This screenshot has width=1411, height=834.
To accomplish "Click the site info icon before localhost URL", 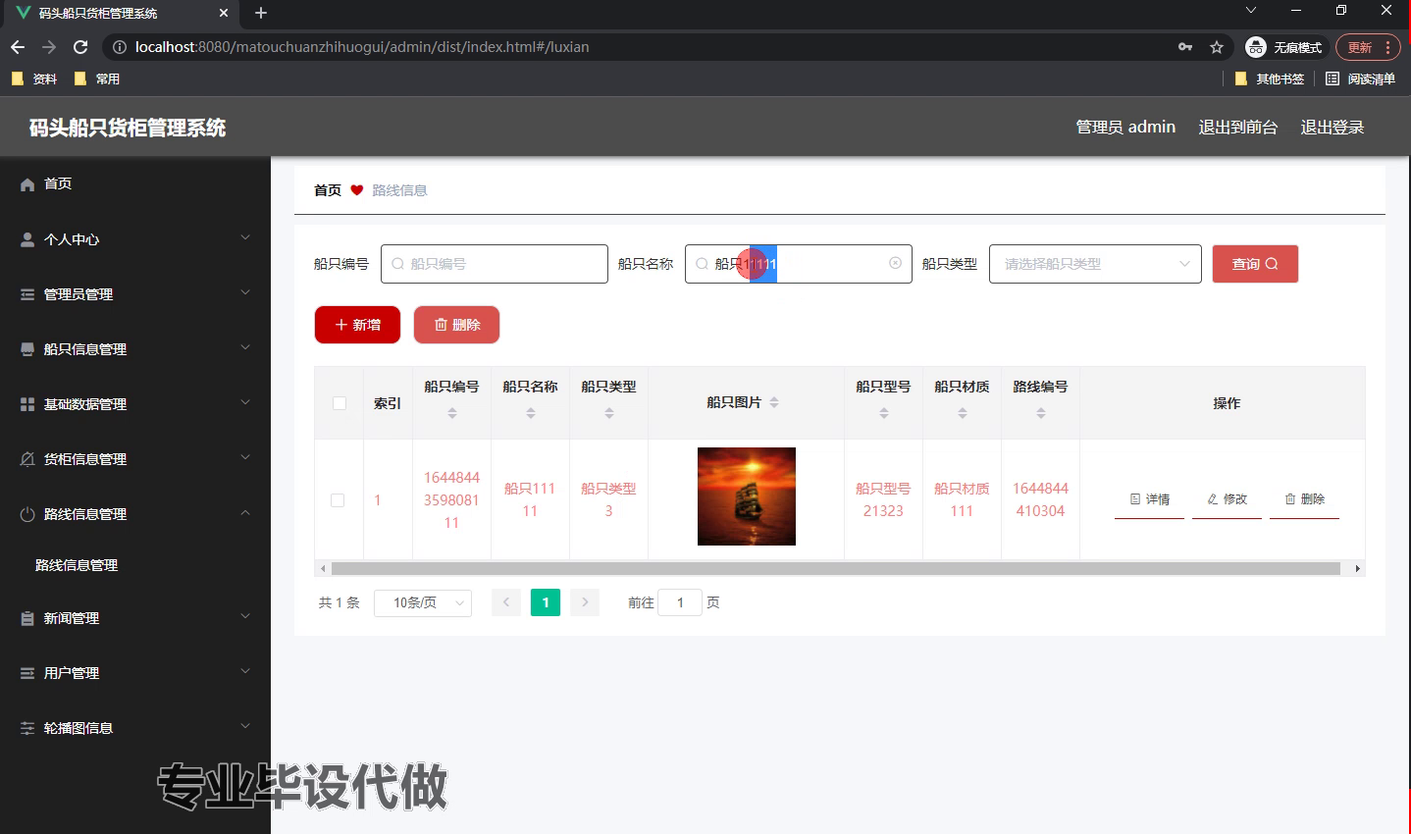I will click(x=120, y=47).
